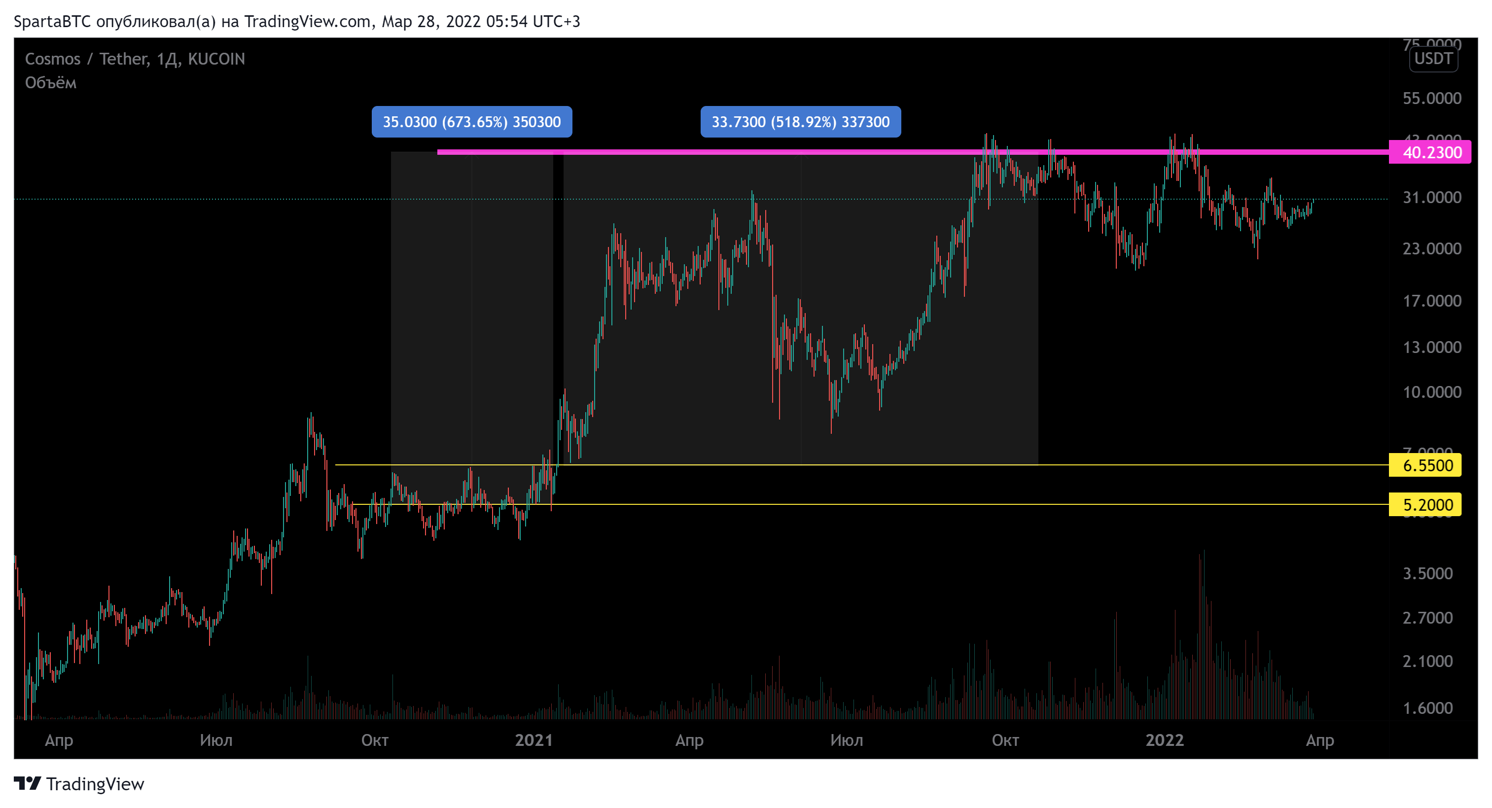Click the USDT currency badge
Viewport: 1492px width, 808px height.
click(1433, 59)
